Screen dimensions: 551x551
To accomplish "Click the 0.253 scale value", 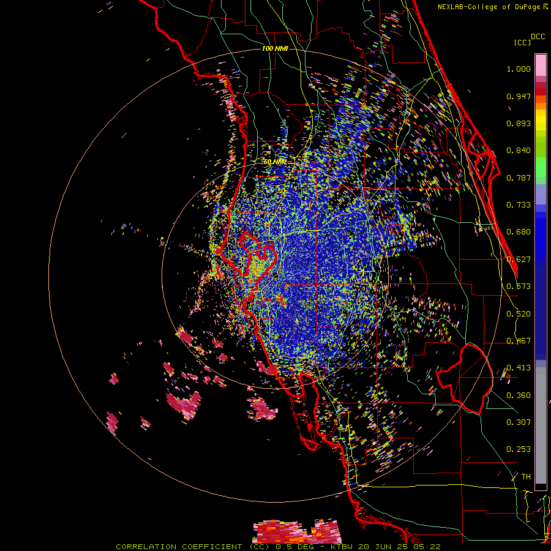I will [x=519, y=449].
